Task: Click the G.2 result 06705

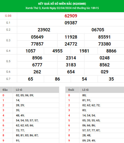Action: pyautogui.click(x=98, y=30)
